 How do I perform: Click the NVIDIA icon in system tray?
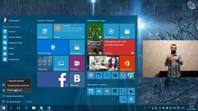point(160,108)
